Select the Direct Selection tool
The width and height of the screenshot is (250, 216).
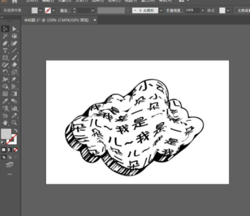click(14, 29)
